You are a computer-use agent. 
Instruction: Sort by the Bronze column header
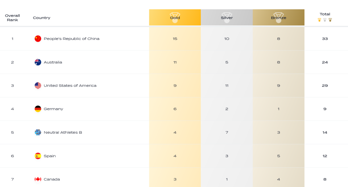278,17
